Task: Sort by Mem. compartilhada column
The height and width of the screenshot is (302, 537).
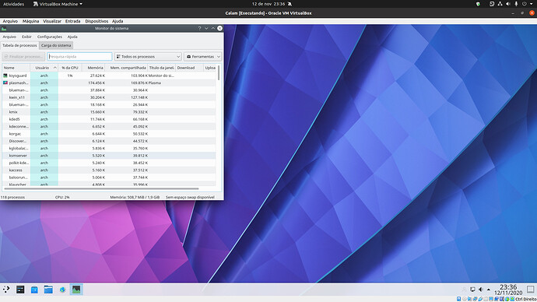Action: pos(126,68)
